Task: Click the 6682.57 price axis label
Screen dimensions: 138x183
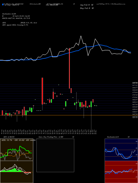Action: pos(135,100)
